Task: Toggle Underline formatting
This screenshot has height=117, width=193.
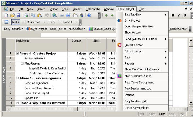Action: pyautogui.click(x=185, y=15)
